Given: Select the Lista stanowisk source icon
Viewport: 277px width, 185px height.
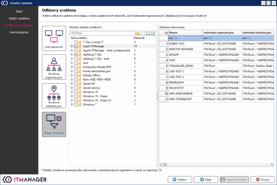Looking at the screenshot, I should [54, 38].
